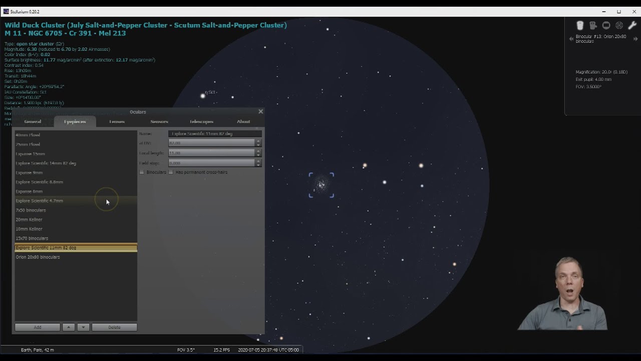Select 10mm Kellner eyepiece
The height and width of the screenshot is (361, 641).
click(76, 229)
